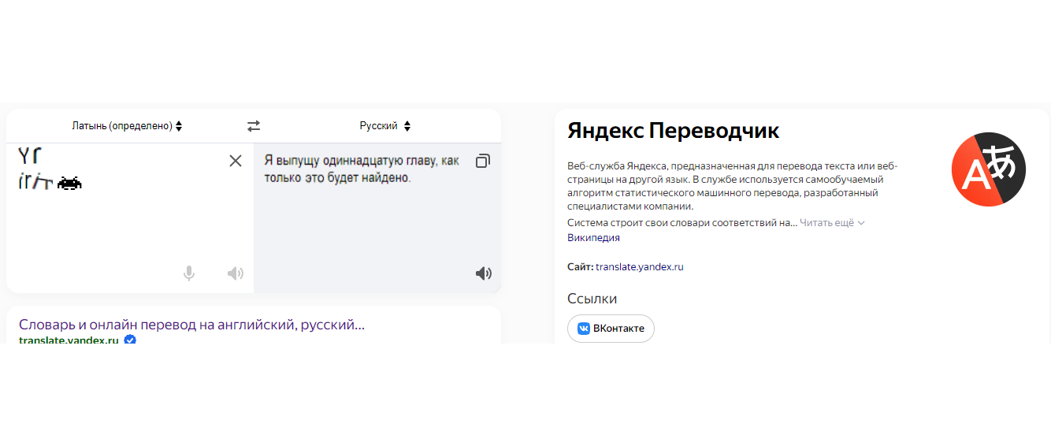The width and height of the screenshot is (1051, 446).
Task: Click the Yandex Translate logo
Action: pyautogui.click(x=988, y=169)
